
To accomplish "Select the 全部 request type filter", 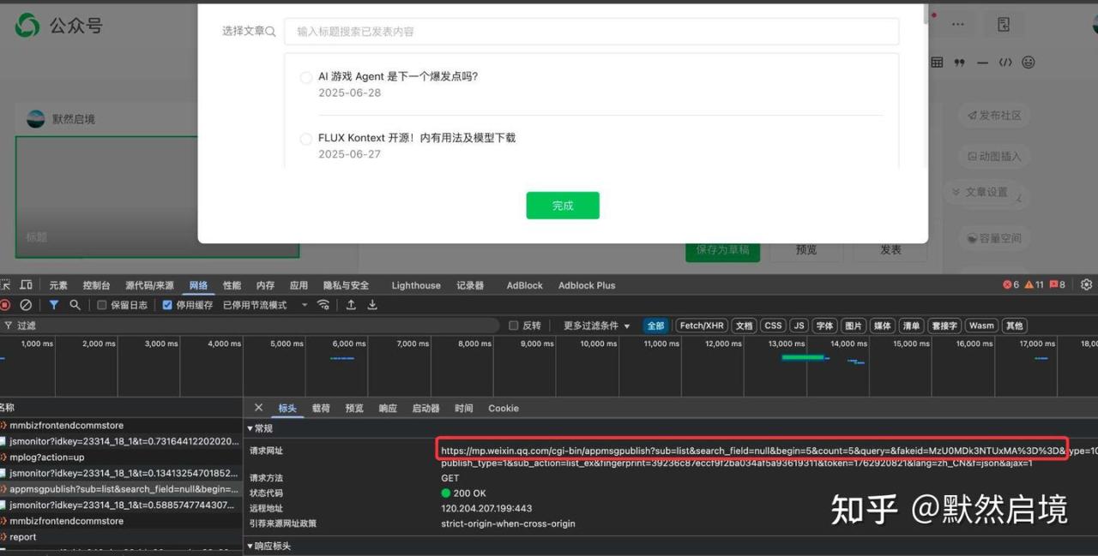I will [655, 326].
